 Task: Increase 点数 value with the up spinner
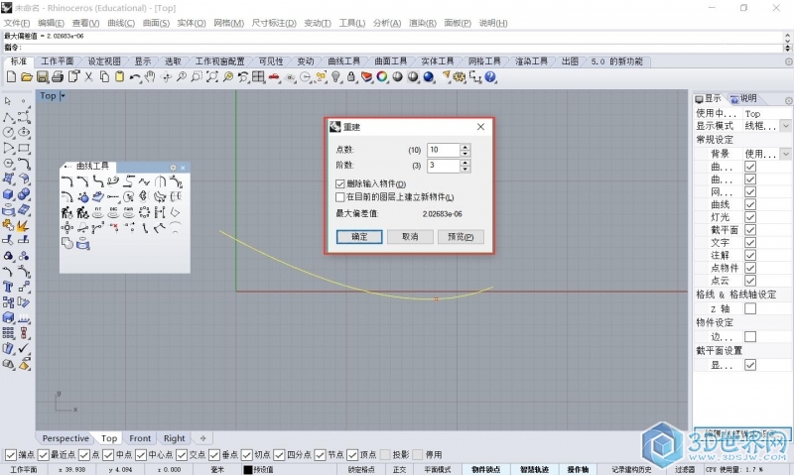pyautogui.click(x=464, y=147)
